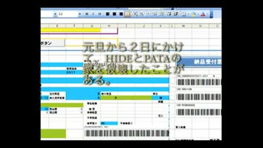This screenshot has height=148, width=263.
Task: Open the font name dropdown arrow
Action: (x=55, y=14)
